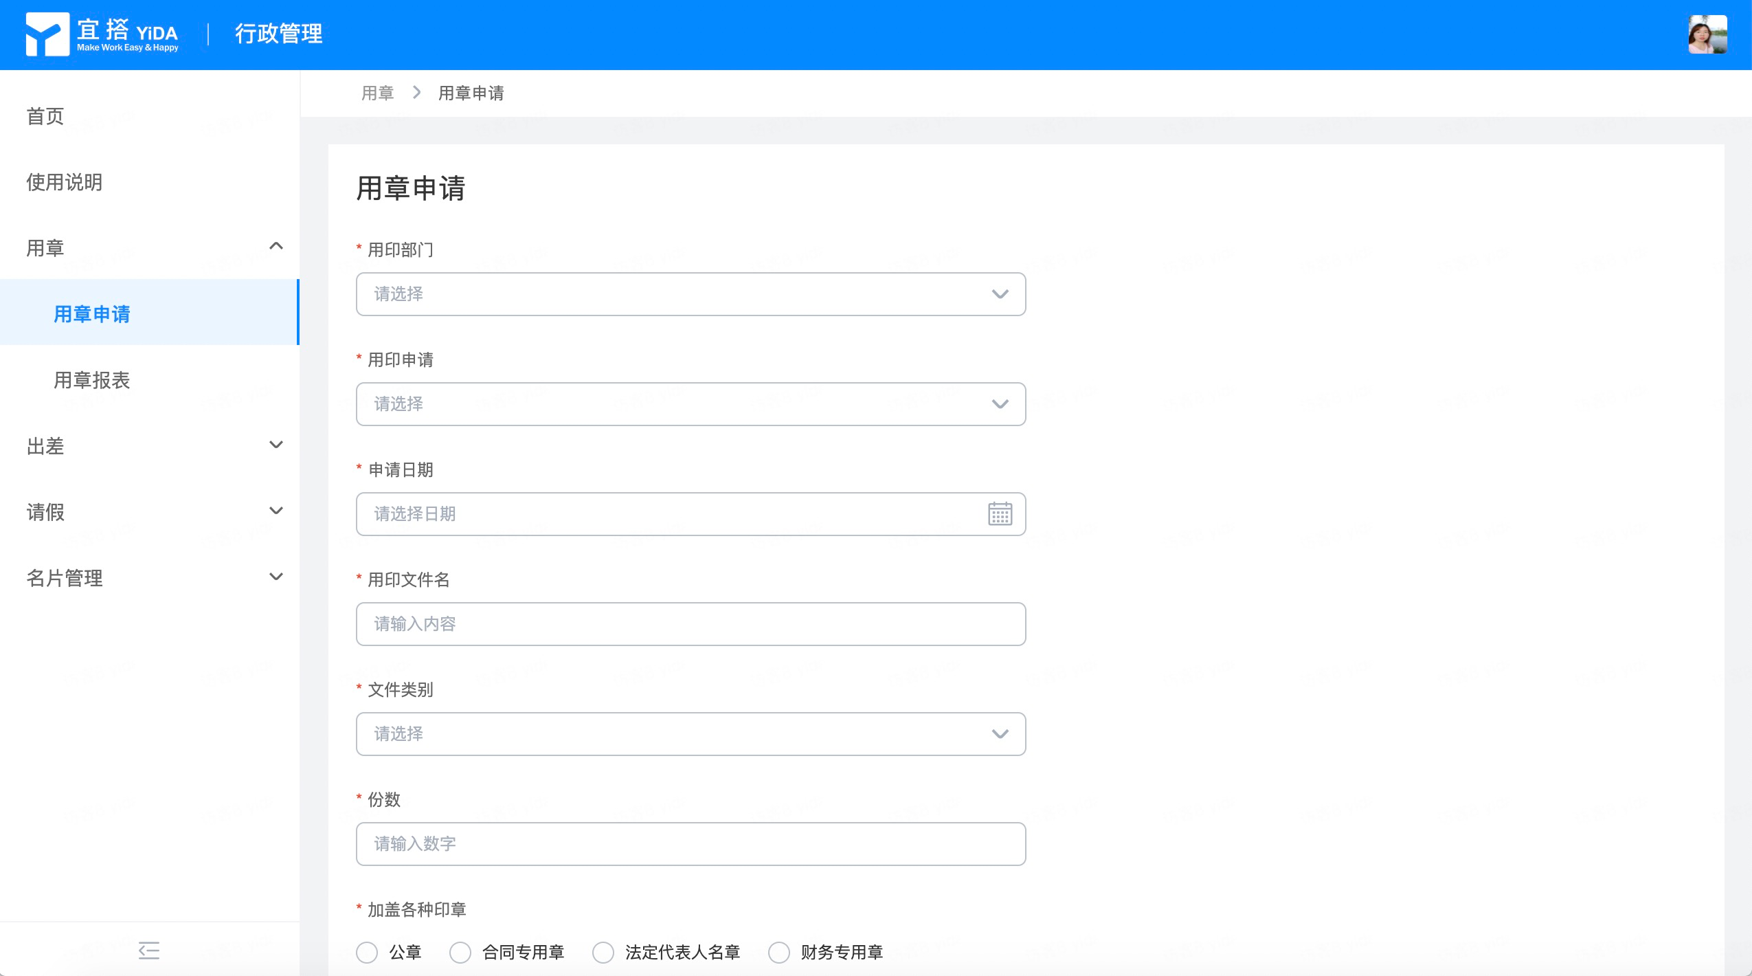Select the 公章 radio option
This screenshot has height=976, width=1752.
coord(367,953)
